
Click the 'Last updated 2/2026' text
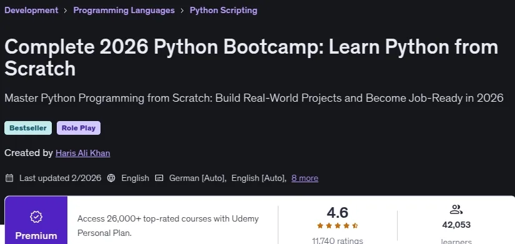60,178
